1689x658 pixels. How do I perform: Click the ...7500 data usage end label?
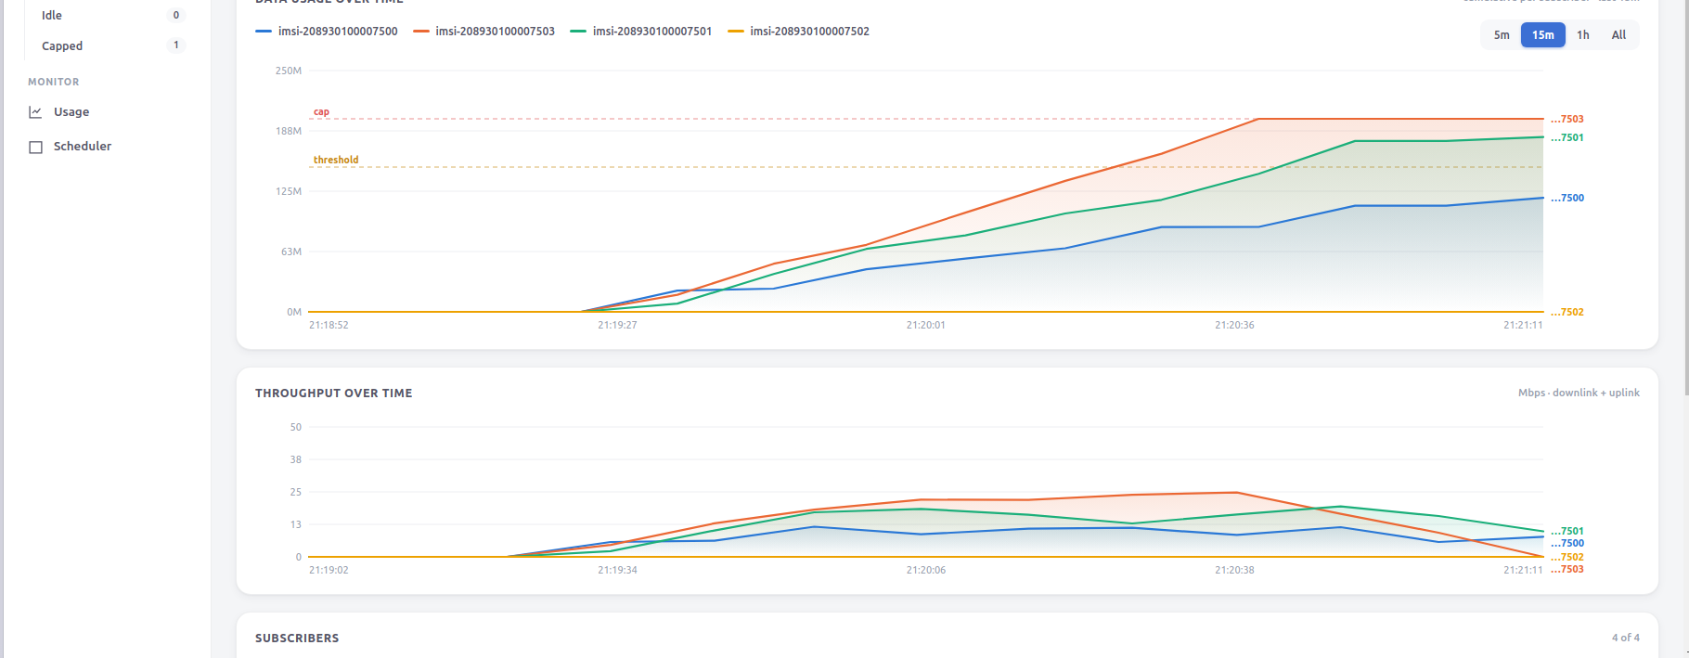[x=1567, y=198]
